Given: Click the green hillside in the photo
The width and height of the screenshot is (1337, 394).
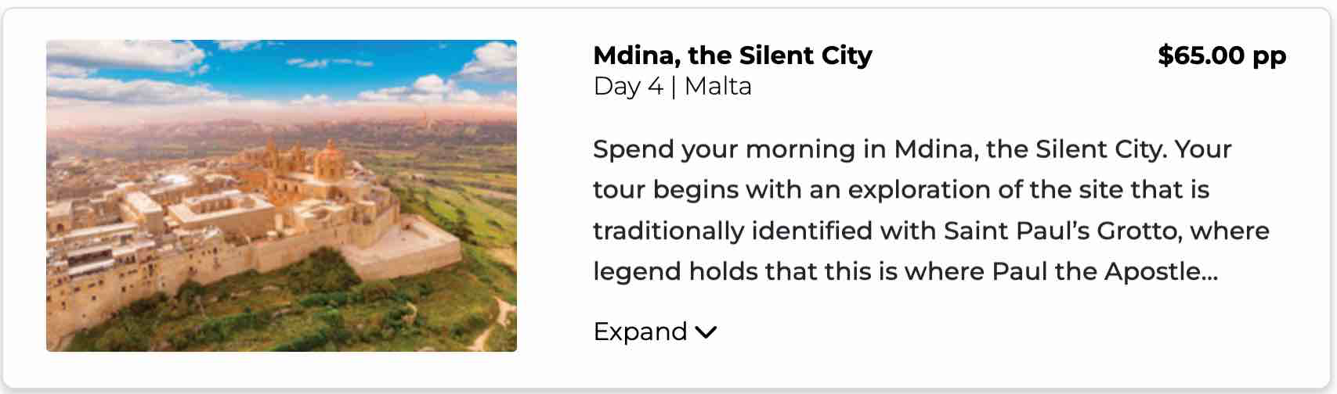Looking at the screenshot, I should point(439,313).
